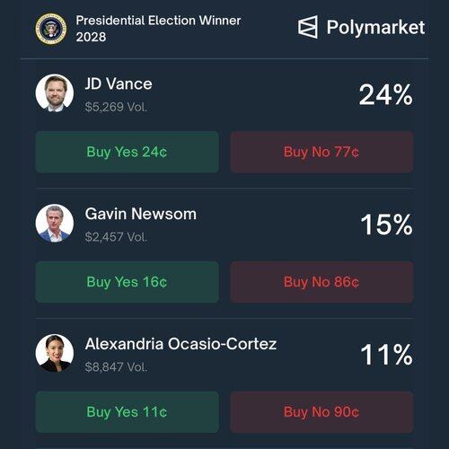
Task: Choose Buy No 90¢ for Ocasio-Cortez
Action: (321, 412)
